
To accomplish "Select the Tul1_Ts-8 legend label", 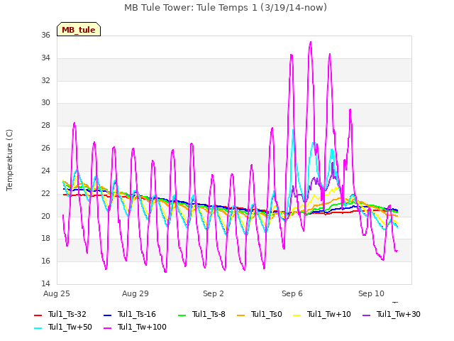I will pos(209,314).
